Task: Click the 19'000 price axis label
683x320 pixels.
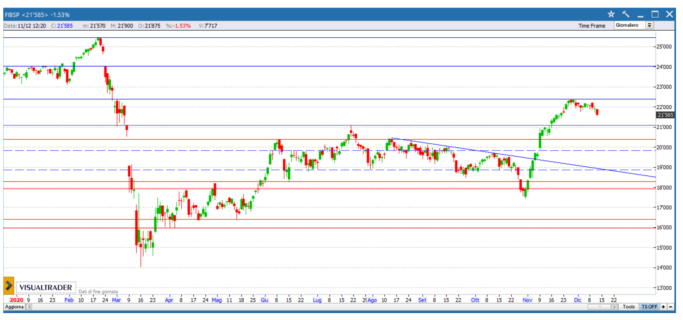Action: point(664,168)
